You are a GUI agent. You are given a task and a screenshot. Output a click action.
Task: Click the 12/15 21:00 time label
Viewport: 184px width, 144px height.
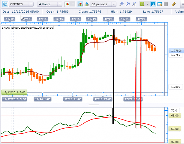[x=73, y=99]
